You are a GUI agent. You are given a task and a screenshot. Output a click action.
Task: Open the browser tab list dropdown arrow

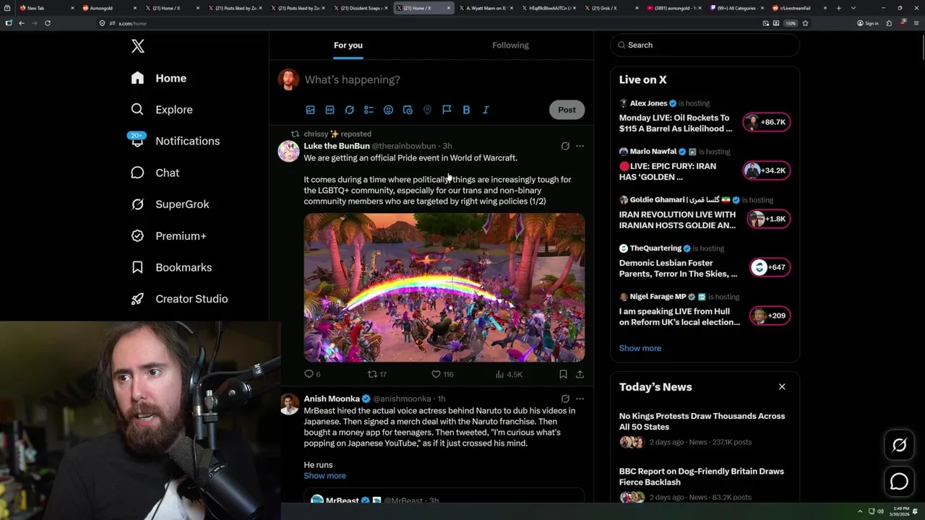pyautogui.click(x=853, y=8)
